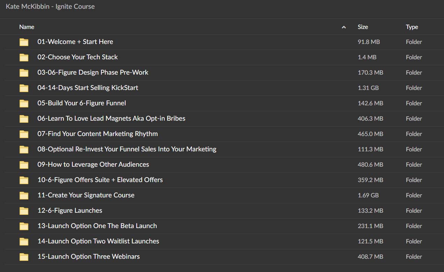Click folder icon for 06-Learn To Love Lead Magnets
Screen dimensions: 444x272
coord(24,119)
